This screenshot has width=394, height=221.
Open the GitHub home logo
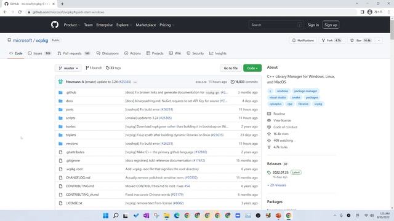[55, 25]
